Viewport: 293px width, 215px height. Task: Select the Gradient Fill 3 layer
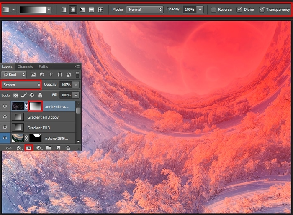point(46,128)
